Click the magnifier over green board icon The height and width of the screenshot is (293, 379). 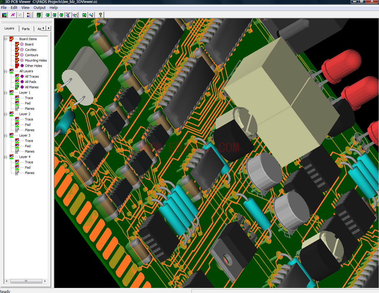pyautogui.click(x=84, y=15)
